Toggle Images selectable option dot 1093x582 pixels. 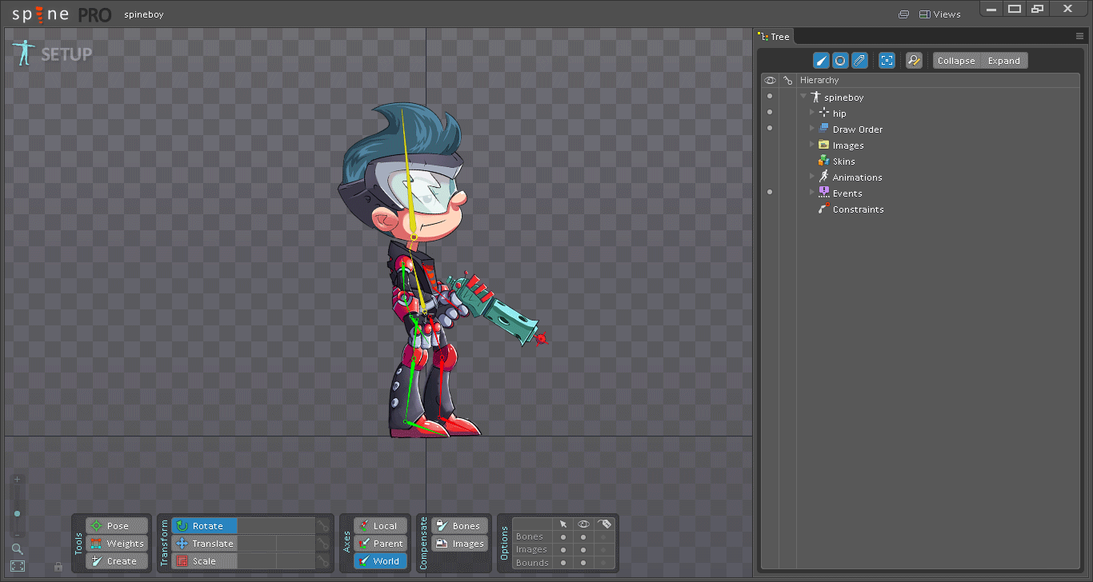[x=563, y=550]
